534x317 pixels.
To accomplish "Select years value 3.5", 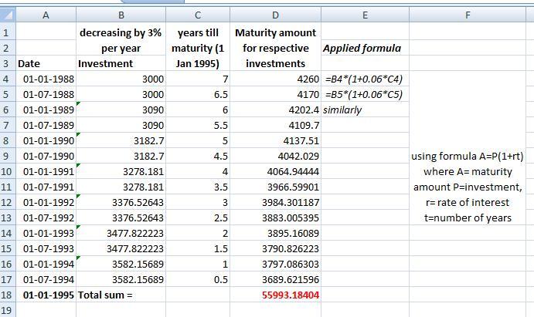I will (x=198, y=187).
